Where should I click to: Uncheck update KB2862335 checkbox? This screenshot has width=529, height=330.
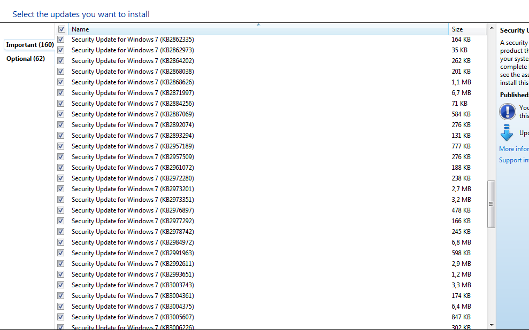point(61,40)
